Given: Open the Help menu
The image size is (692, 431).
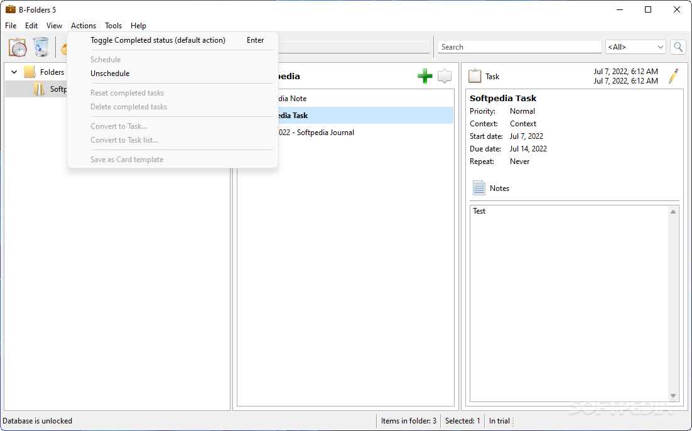Looking at the screenshot, I should [138, 26].
